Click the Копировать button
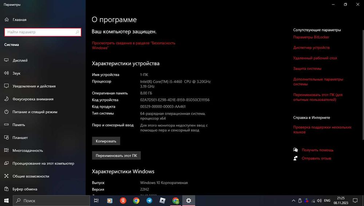This screenshot has height=206, width=364. pyautogui.click(x=106, y=141)
